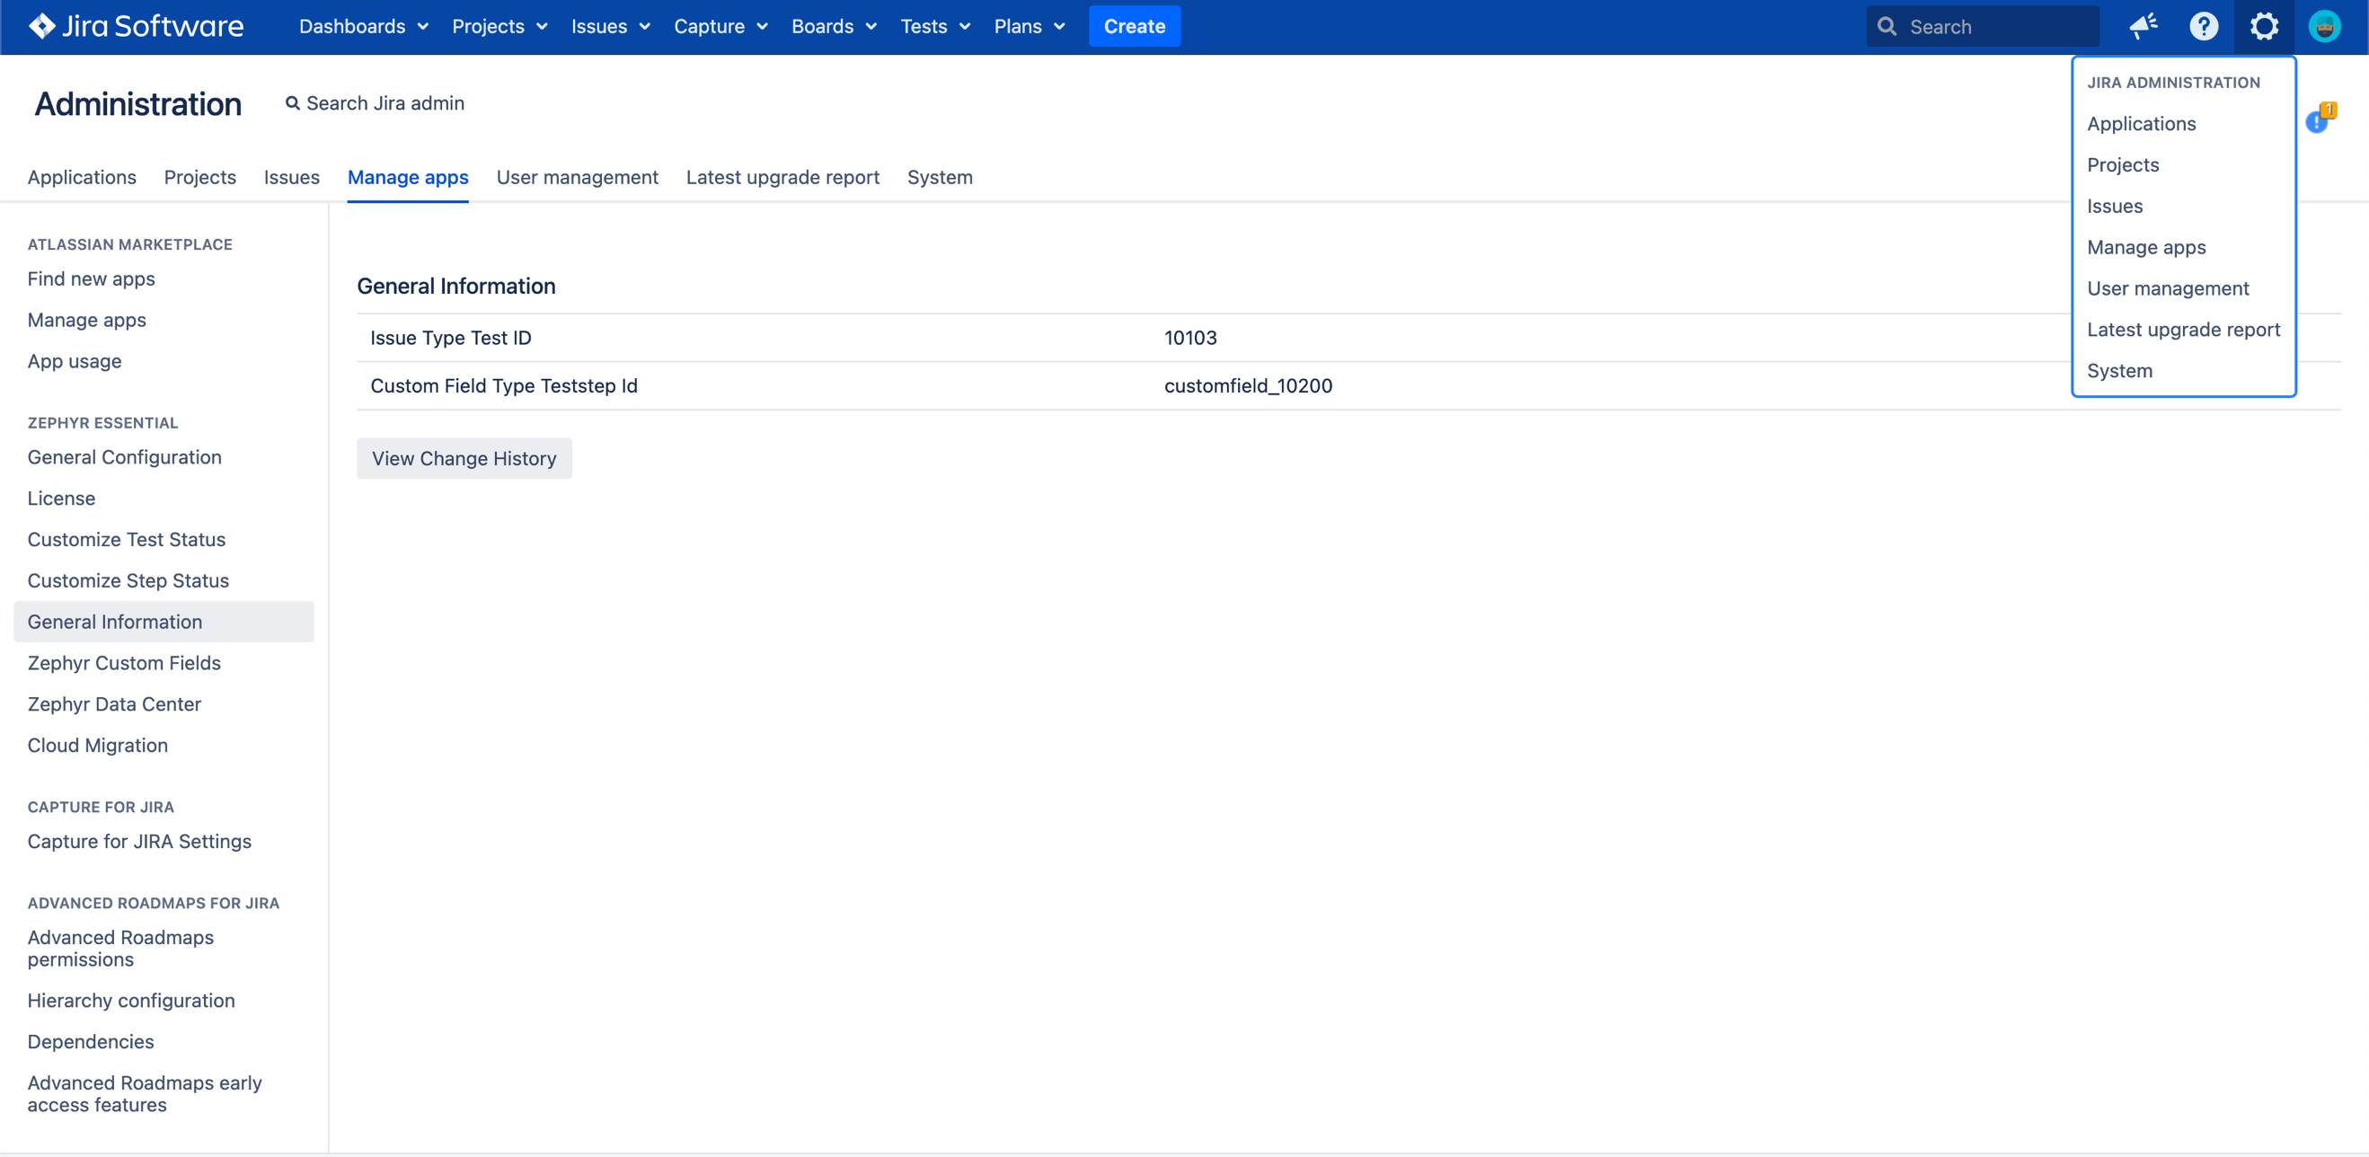This screenshot has height=1157, width=2369.
Task: Choose Latest upgrade report in dropdown menu
Action: click(2182, 330)
